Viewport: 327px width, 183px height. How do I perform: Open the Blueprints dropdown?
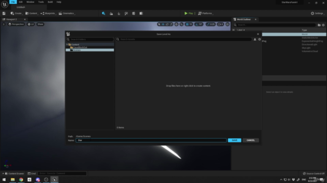click(x=48, y=13)
